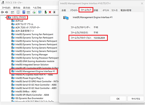
Task: Collapse the システム デバイス tree node
Action: click(6, 17)
